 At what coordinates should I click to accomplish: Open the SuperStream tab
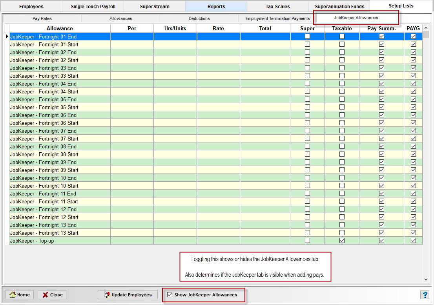coord(155,6)
